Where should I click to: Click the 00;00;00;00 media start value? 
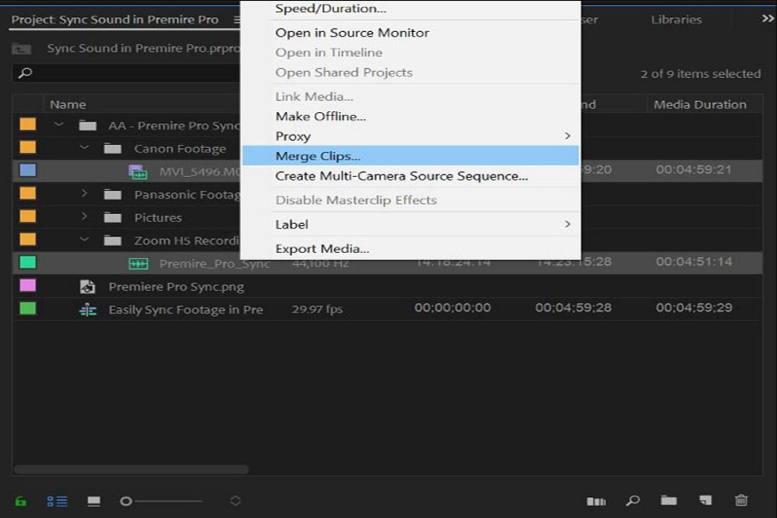[452, 308]
